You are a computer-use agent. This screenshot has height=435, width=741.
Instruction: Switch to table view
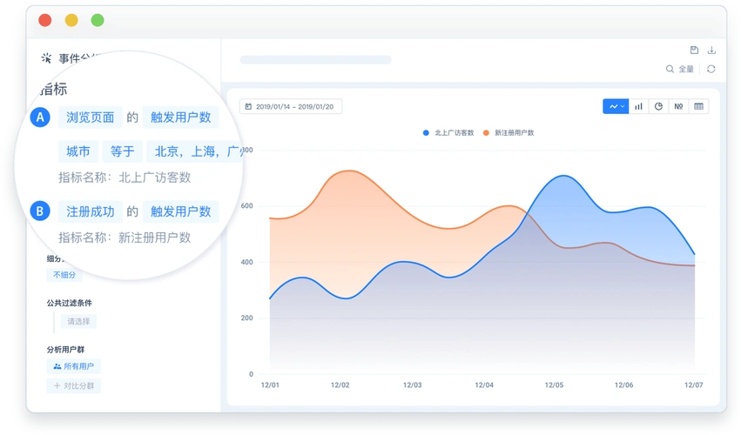pos(698,106)
